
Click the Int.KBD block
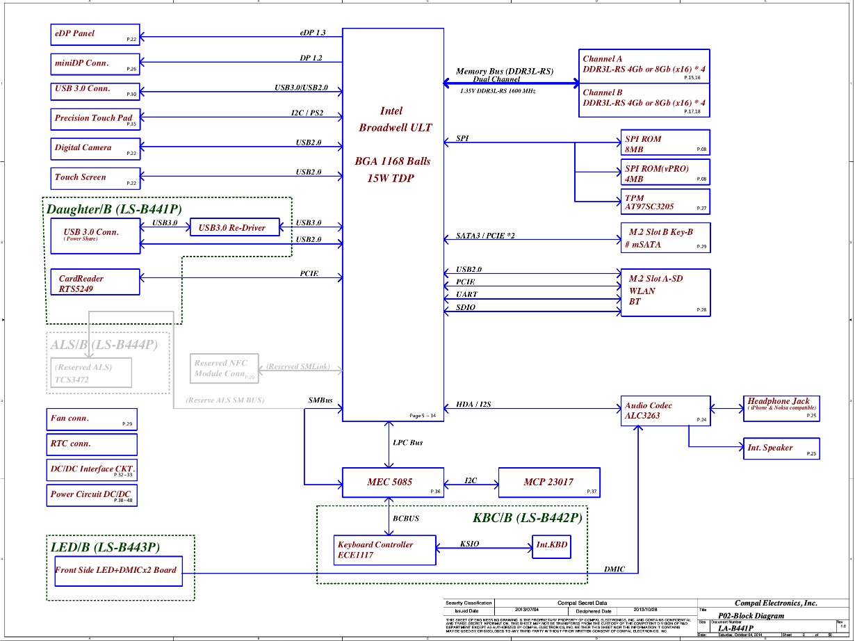(x=551, y=546)
